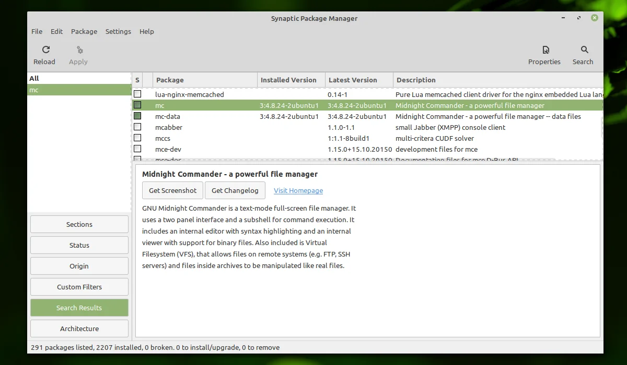Show the Sections filter list

(x=79, y=224)
